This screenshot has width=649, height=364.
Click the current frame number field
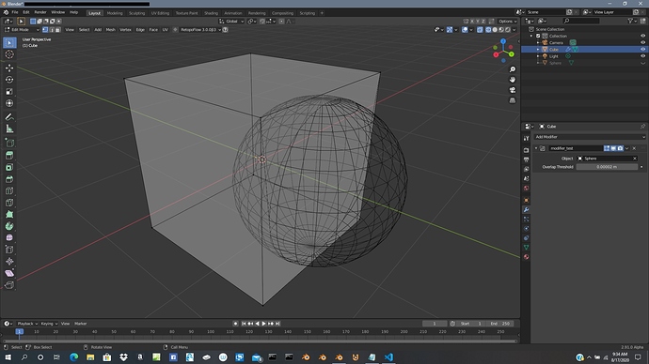[x=435, y=324]
